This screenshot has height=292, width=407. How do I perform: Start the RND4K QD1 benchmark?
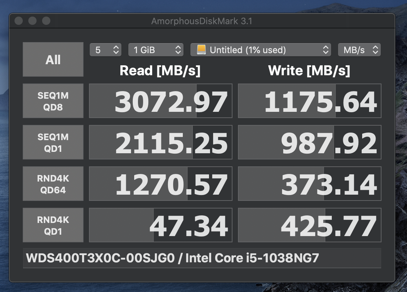point(53,225)
